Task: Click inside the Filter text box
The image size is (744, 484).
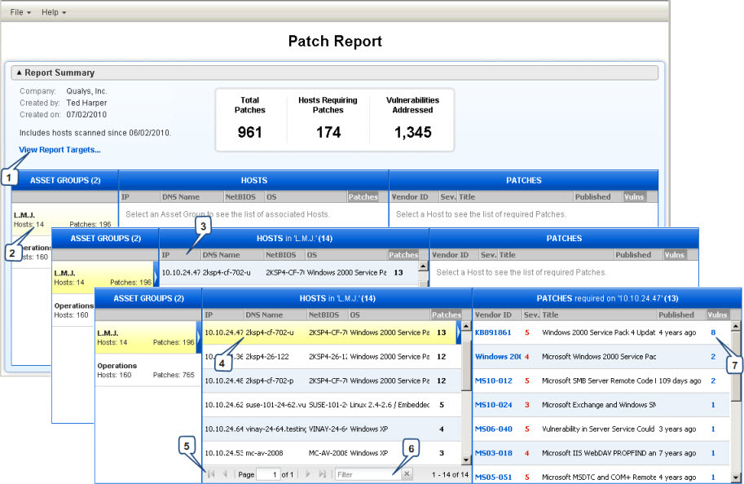Action: pos(365,474)
